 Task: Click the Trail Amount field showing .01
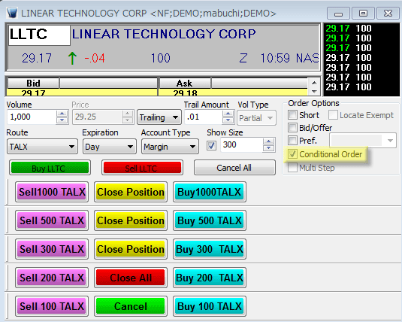[204, 117]
